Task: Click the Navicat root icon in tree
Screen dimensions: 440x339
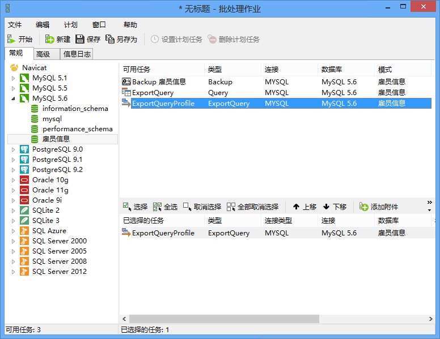Action: (x=14, y=68)
